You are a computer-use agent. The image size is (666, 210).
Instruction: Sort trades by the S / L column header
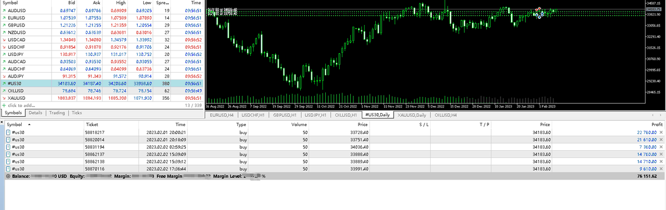424,125
